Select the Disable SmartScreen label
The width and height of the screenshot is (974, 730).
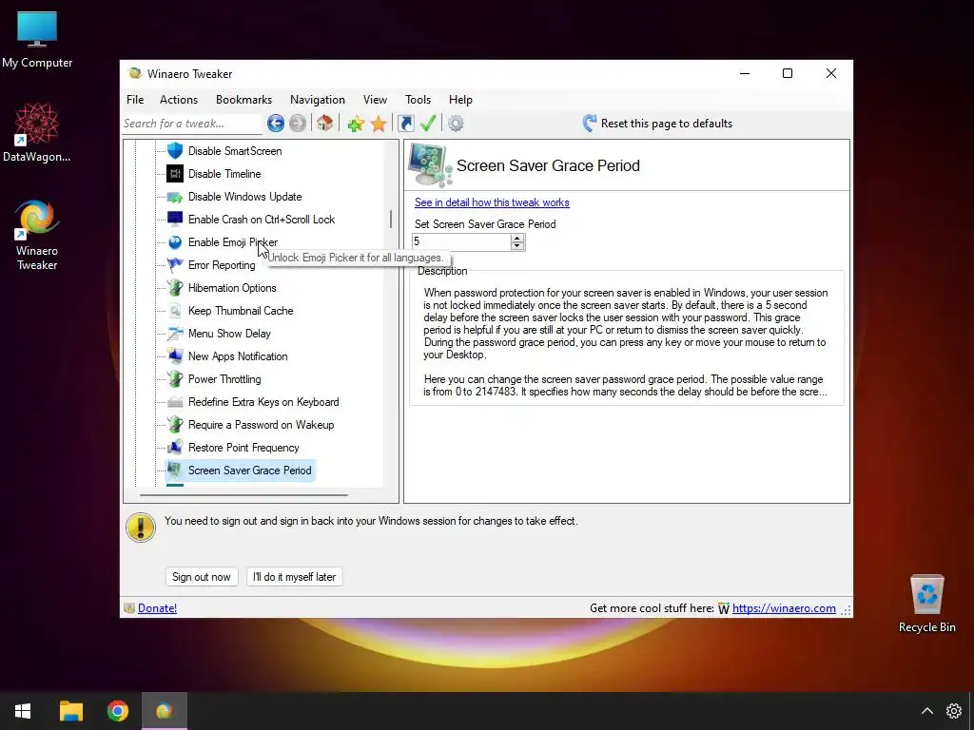pos(235,151)
